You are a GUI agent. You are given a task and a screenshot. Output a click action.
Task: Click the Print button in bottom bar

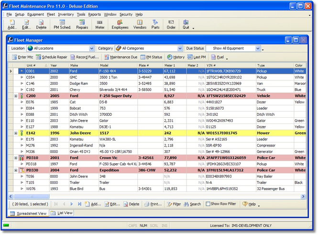153,204
